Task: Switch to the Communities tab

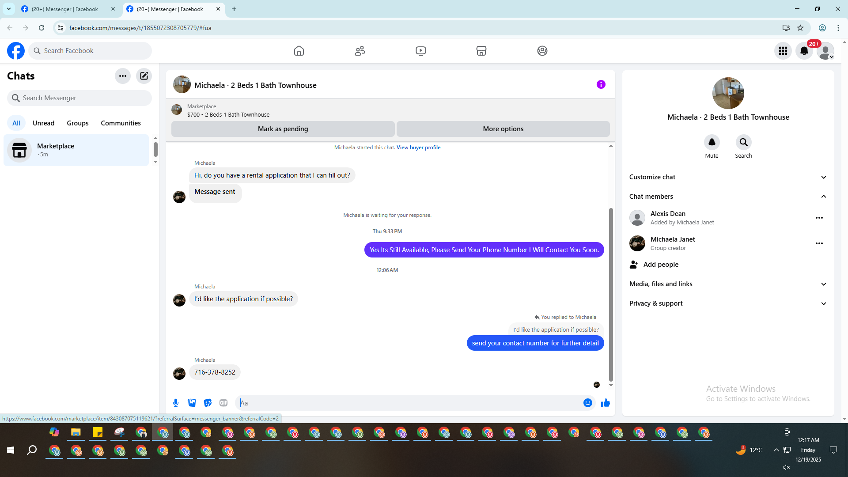Action: pyautogui.click(x=121, y=123)
